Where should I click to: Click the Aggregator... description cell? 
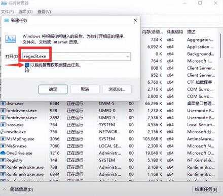[x=200, y=40]
